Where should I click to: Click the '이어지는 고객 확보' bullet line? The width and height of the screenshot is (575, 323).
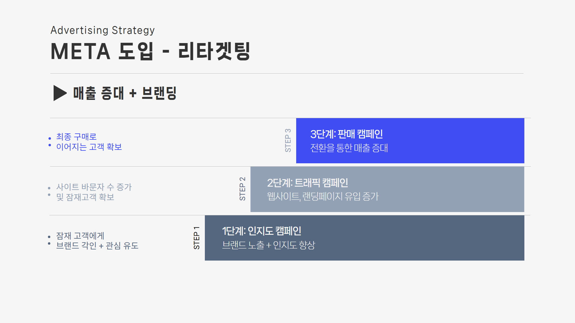tap(89, 147)
